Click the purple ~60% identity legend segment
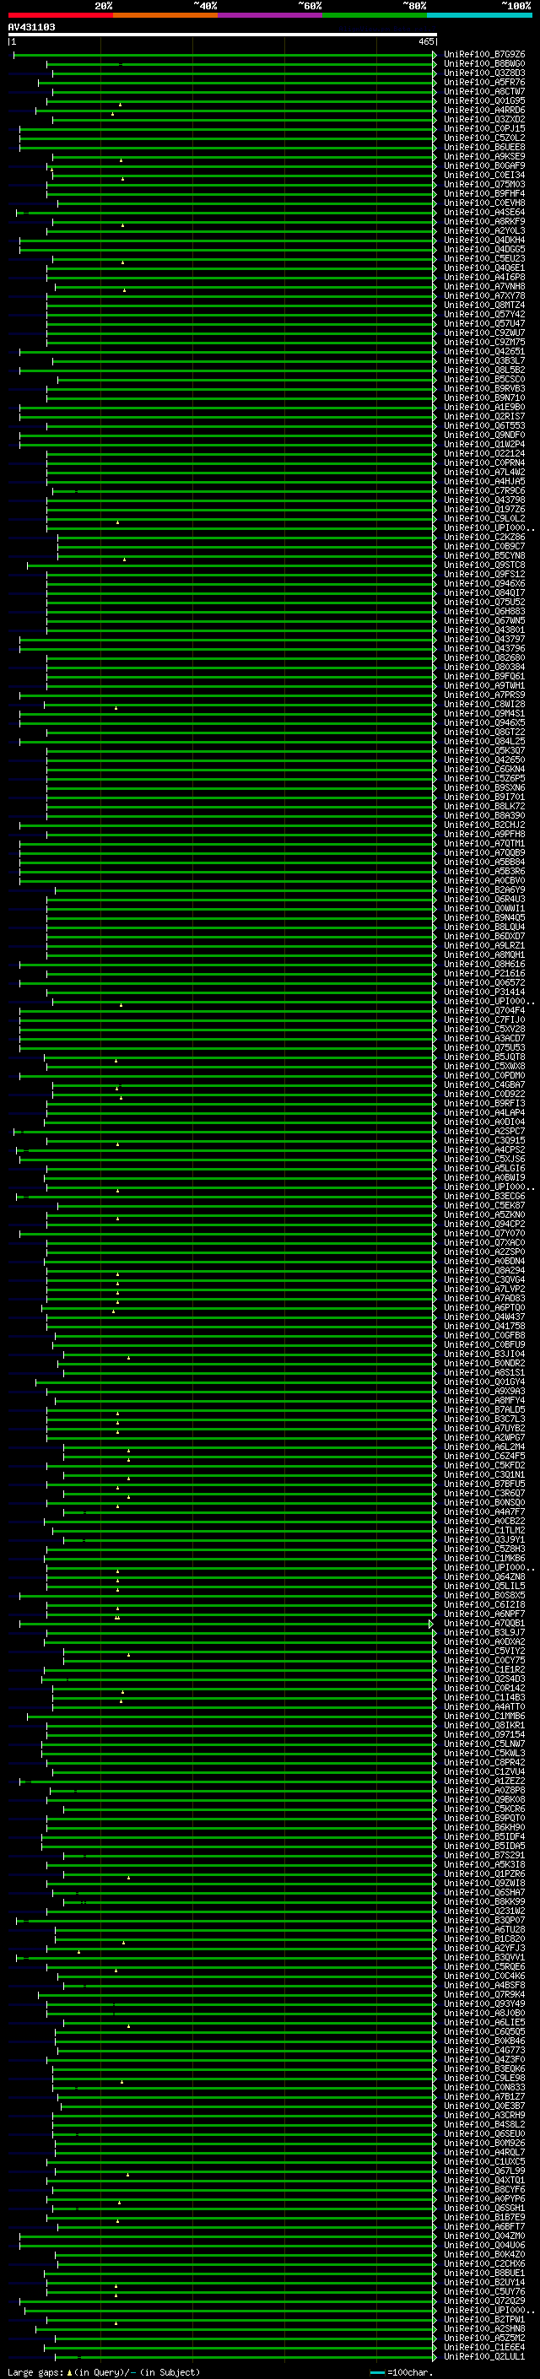Image resolution: width=540 pixels, height=2379 pixels. click(269, 16)
